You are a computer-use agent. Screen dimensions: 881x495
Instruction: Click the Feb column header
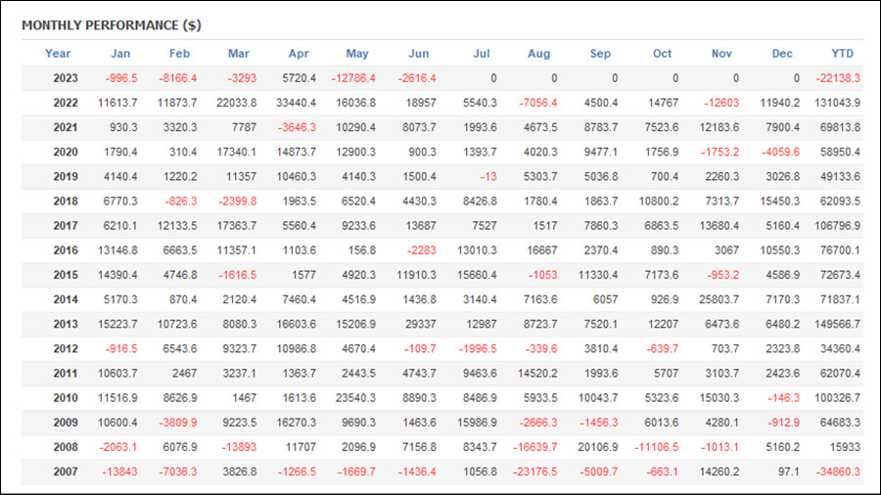coord(179,54)
